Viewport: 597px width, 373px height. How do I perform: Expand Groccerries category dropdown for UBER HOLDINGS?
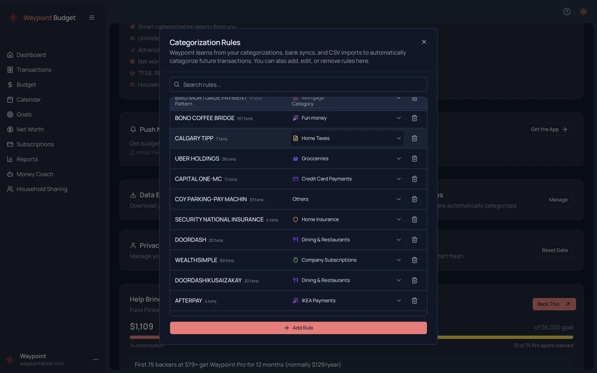[x=347, y=159]
